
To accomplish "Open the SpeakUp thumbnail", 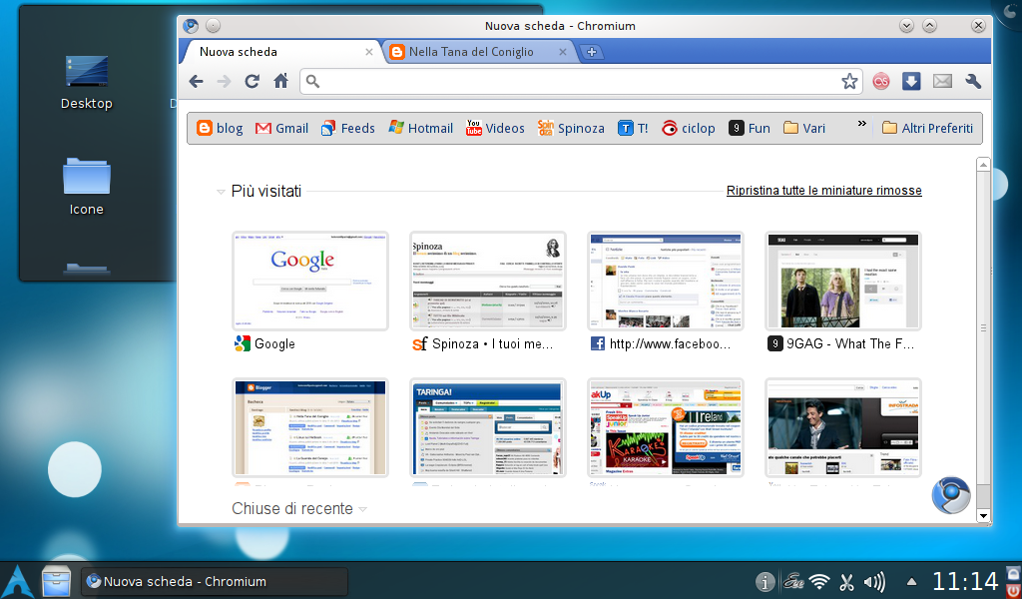I will click(666, 428).
